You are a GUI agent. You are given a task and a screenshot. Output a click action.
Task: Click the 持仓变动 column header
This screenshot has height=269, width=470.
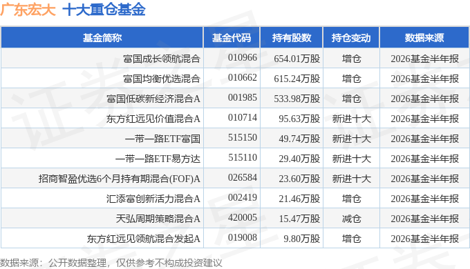(351, 38)
